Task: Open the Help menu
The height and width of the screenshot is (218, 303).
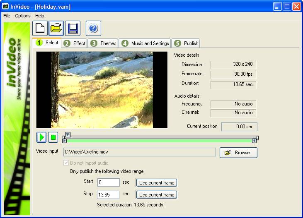Action: click(x=39, y=16)
